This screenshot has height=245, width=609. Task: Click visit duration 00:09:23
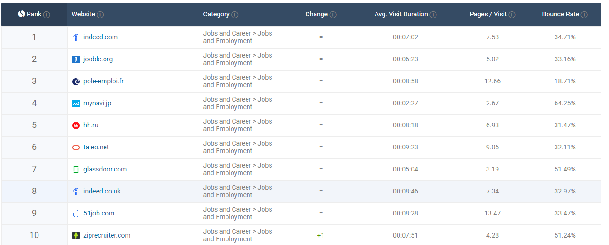point(406,147)
